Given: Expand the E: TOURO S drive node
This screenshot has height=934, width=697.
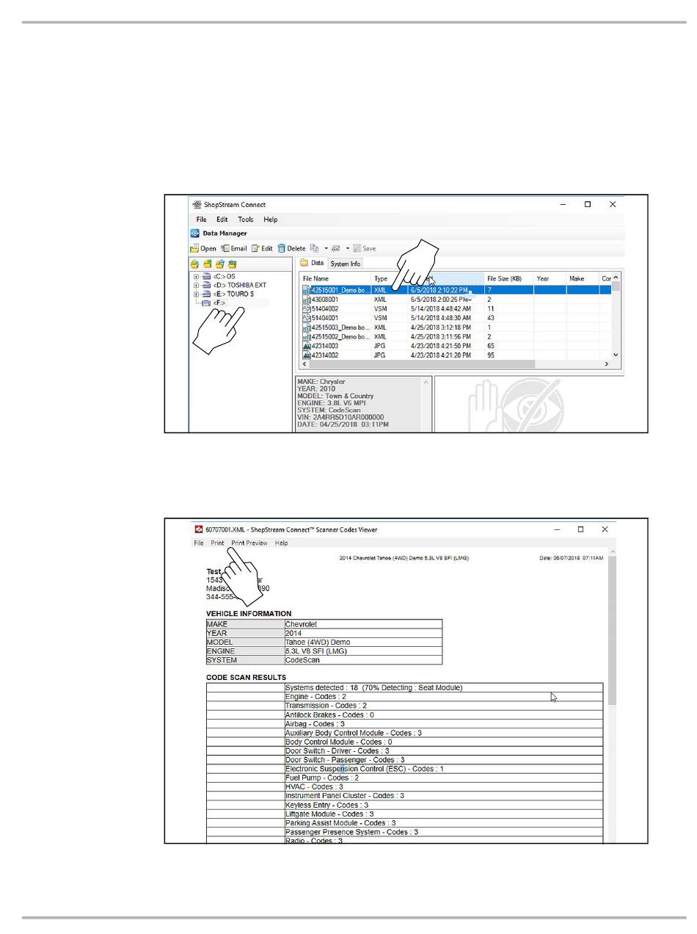Looking at the screenshot, I should (x=197, y=294).
